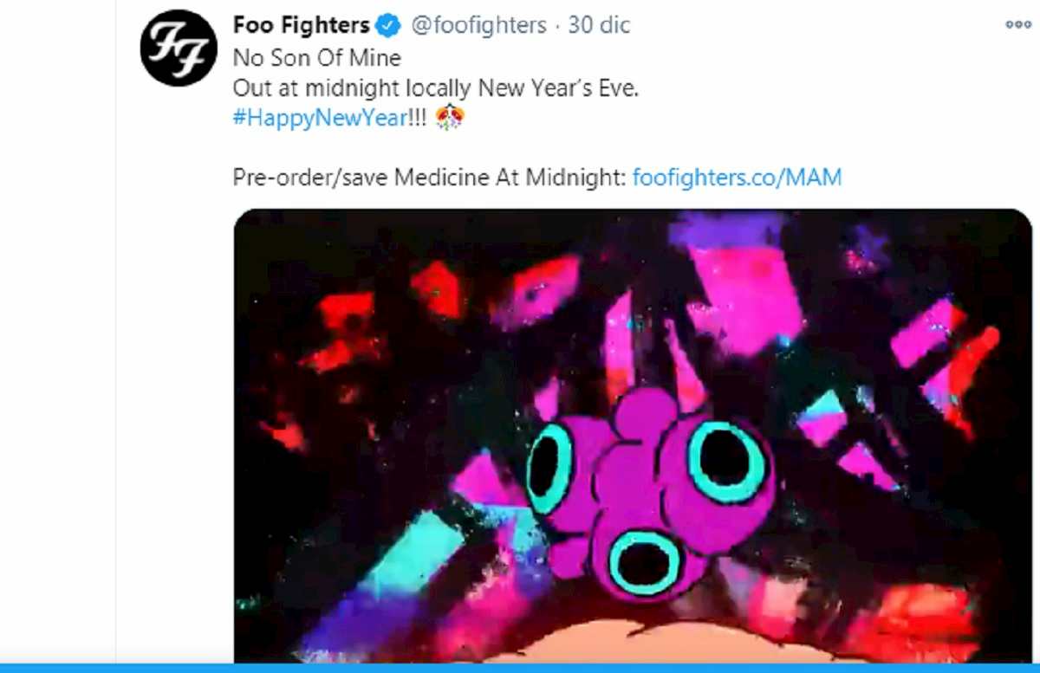The image size is (1040, 673).
Task: Open the foofighters.co/MAM pre-order link
Action: pos(738,177)
